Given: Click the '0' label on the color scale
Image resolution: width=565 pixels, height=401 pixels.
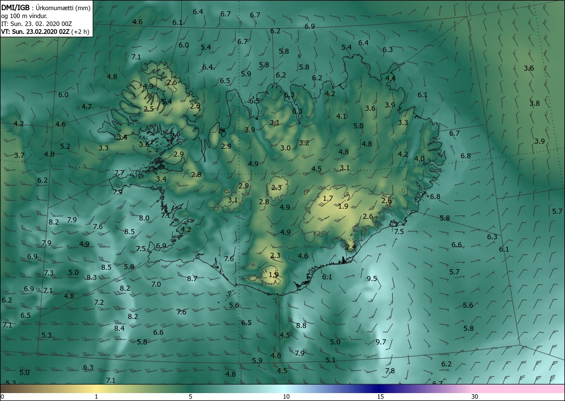Looking at the screenshot, I should (x=2, y=396).
